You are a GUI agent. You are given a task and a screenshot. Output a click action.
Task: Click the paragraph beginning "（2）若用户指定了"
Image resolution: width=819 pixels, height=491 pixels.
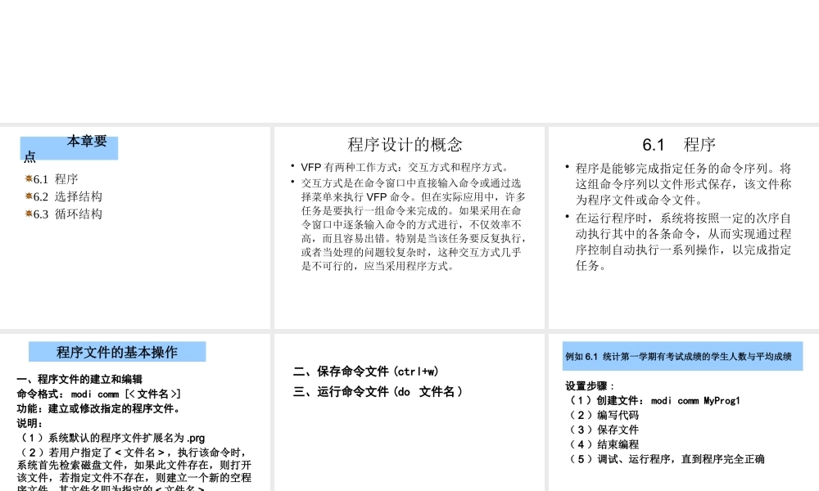point(134,469)
